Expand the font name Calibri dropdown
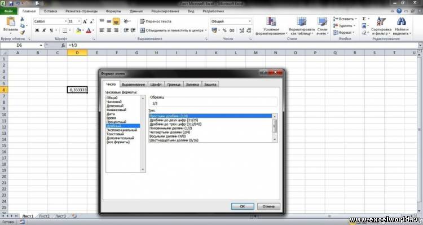This screenshot has width=423, height=225. (x=65, y=21)
